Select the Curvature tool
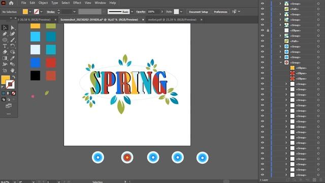Screen dimensions: 325x183 point(12,34)
